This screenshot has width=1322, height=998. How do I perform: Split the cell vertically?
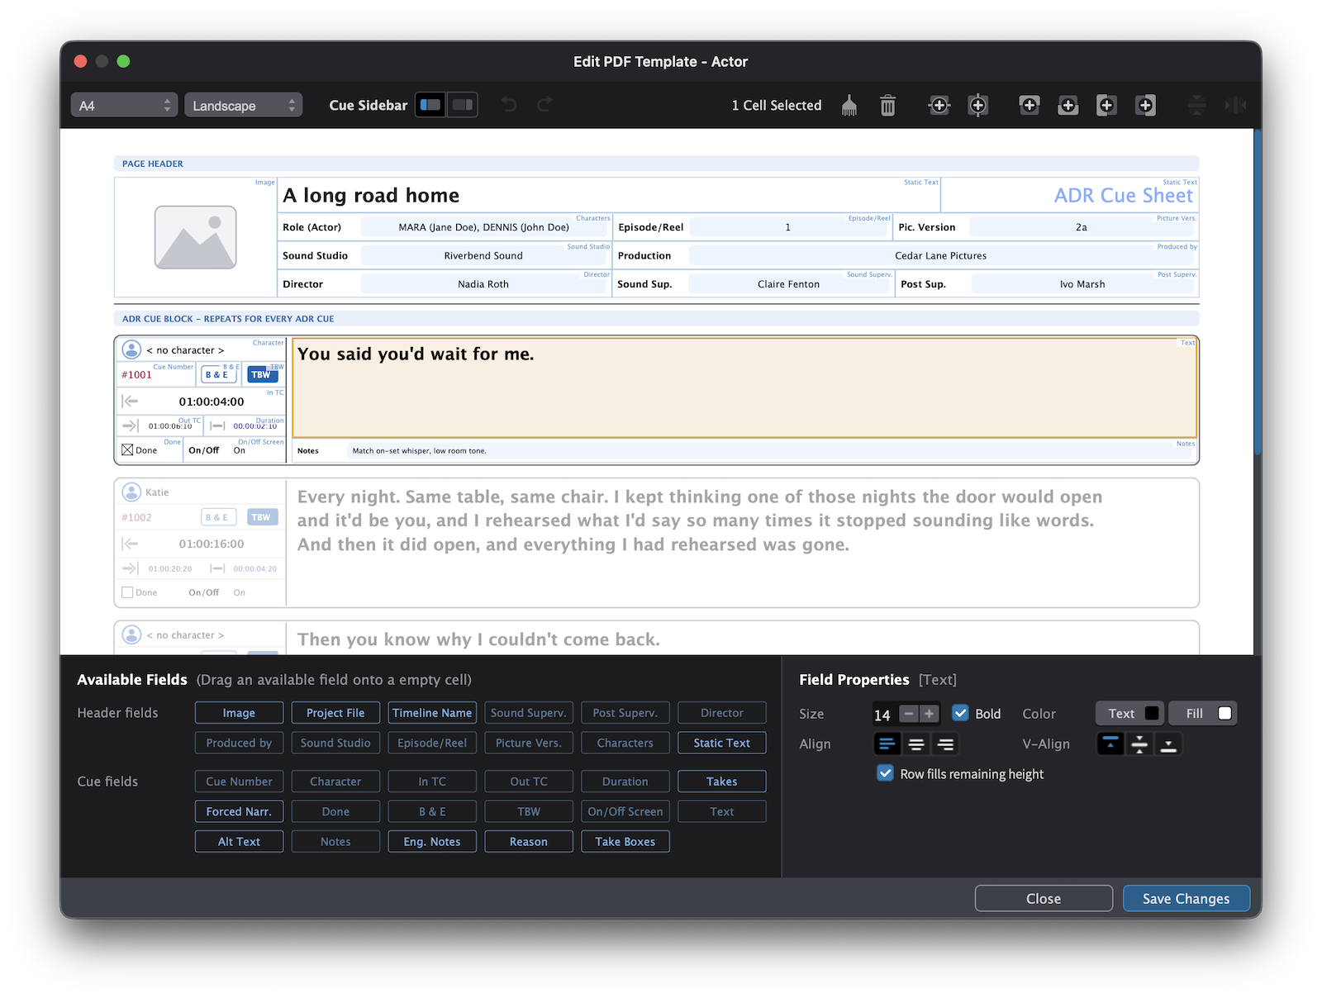[x=978, y=106]
